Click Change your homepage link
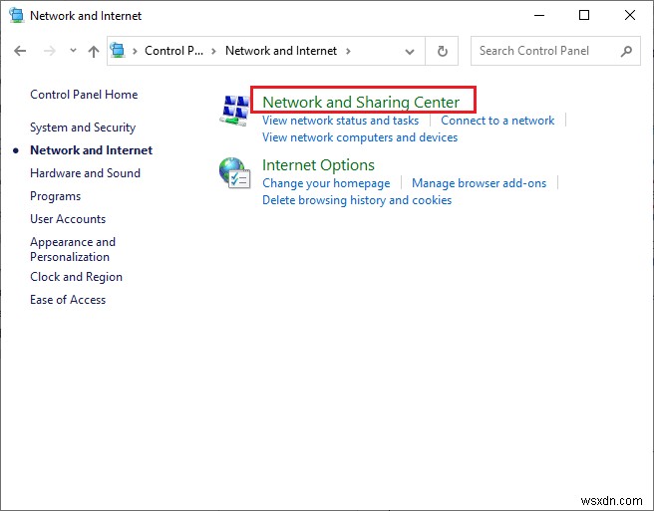 point(326,183)
